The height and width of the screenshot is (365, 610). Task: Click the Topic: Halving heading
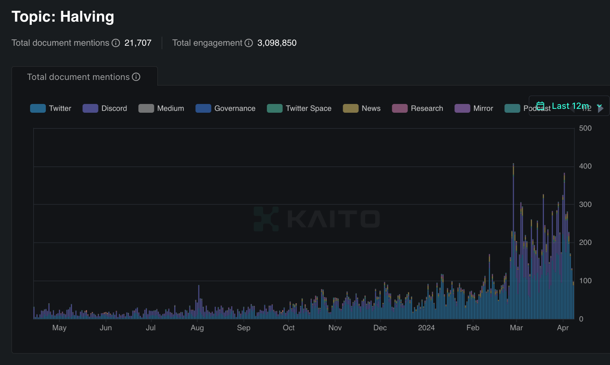(63, 16)
